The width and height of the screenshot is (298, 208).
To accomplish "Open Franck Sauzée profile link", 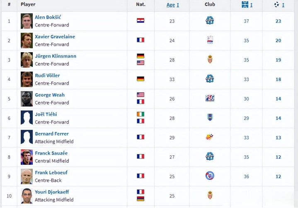I will click(x=51, y=153).
